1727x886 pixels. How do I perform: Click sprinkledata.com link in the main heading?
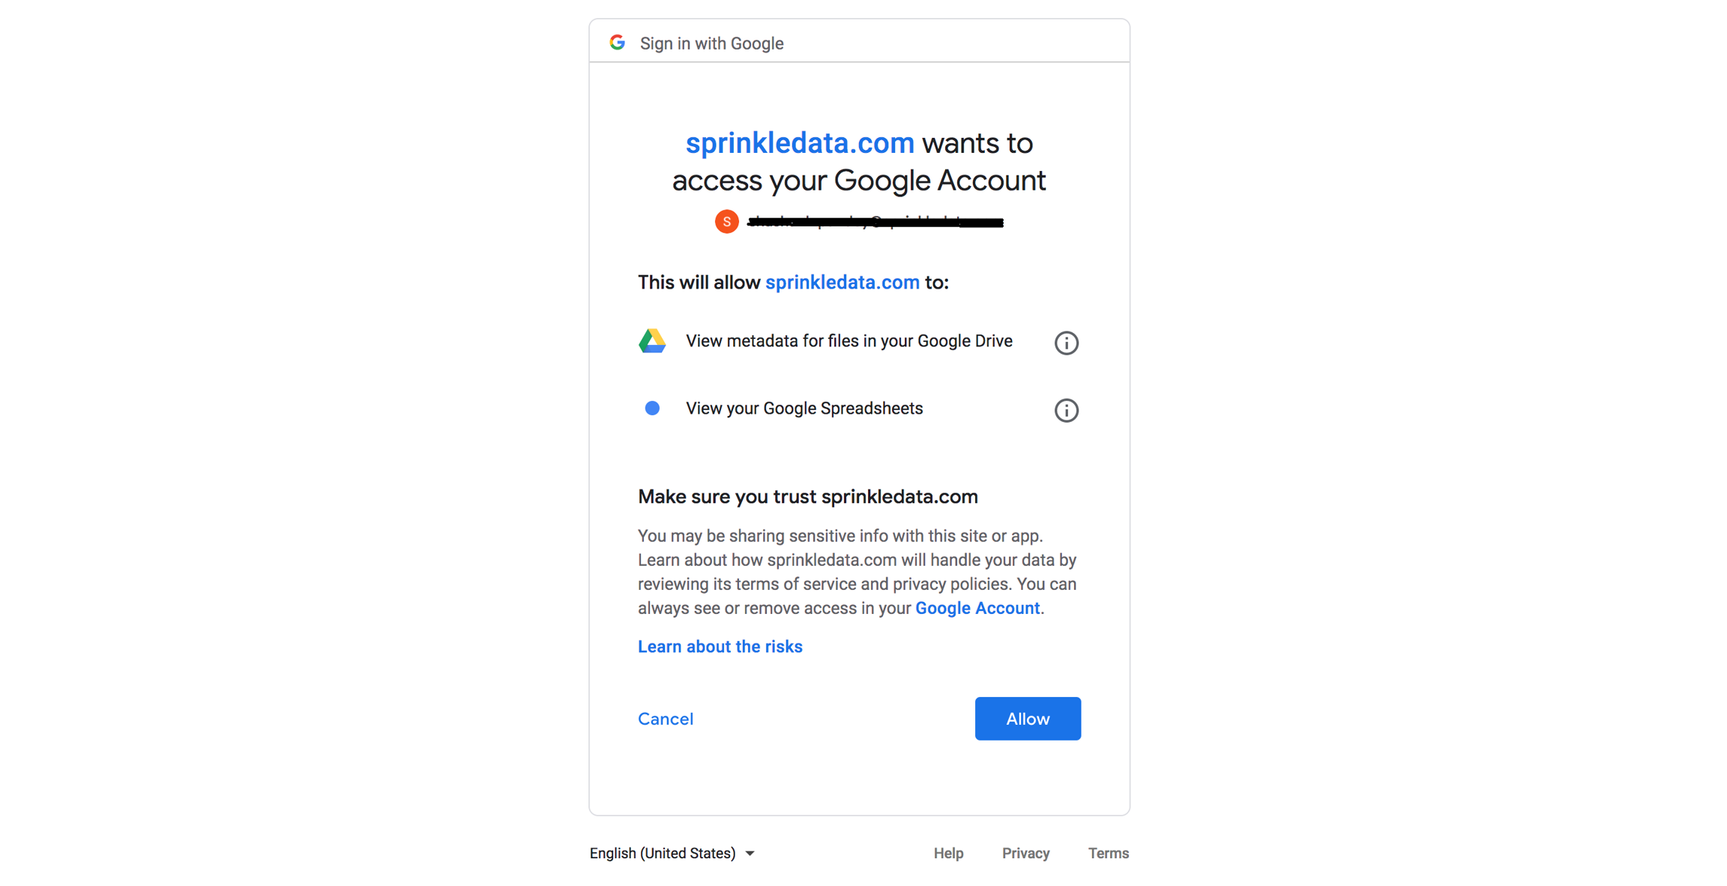(800, 143)
